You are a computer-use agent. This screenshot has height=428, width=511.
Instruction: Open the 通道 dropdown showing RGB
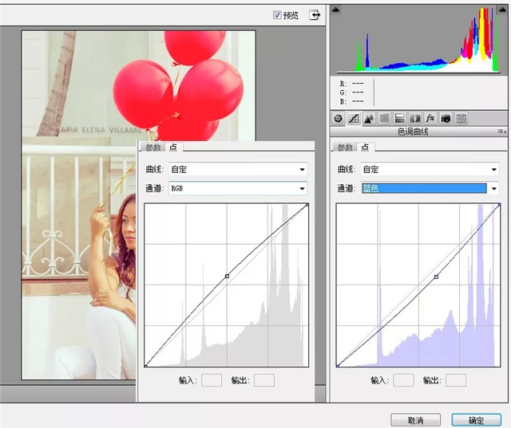[237, 188]
